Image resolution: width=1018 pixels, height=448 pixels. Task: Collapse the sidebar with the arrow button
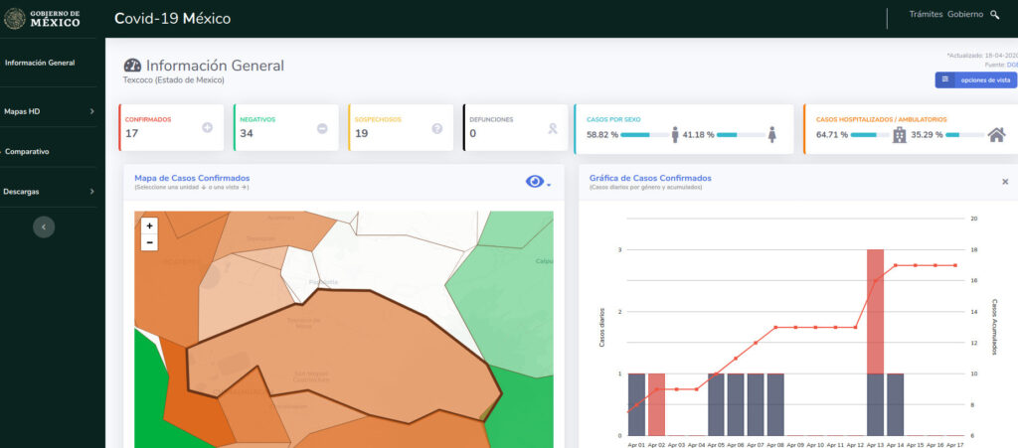coord(44,226)
